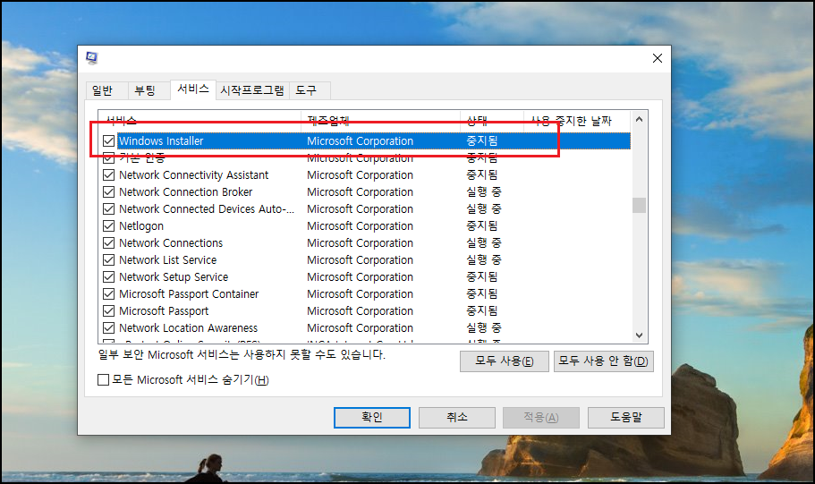Open help with 도움말 button
The image size is (815, 484).
point(626,418)
